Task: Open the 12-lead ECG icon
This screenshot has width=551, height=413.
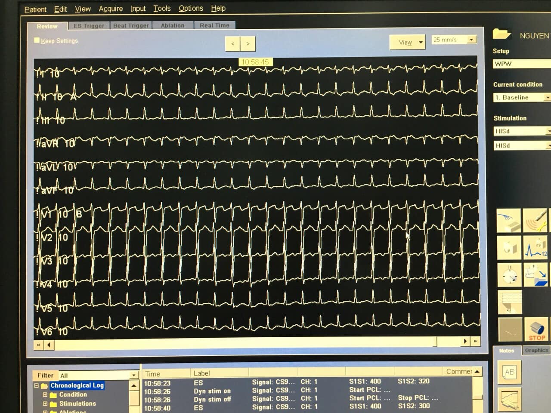Action: tap(536, 248)
